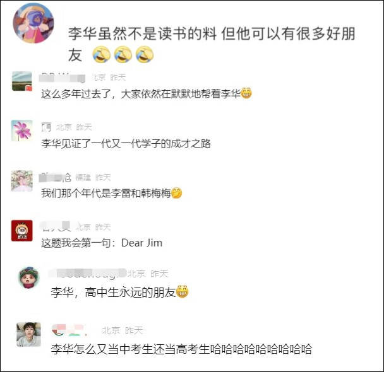
Task: Open the floral avatar of the Fujian commenter
Action: [x=22, y=180]
